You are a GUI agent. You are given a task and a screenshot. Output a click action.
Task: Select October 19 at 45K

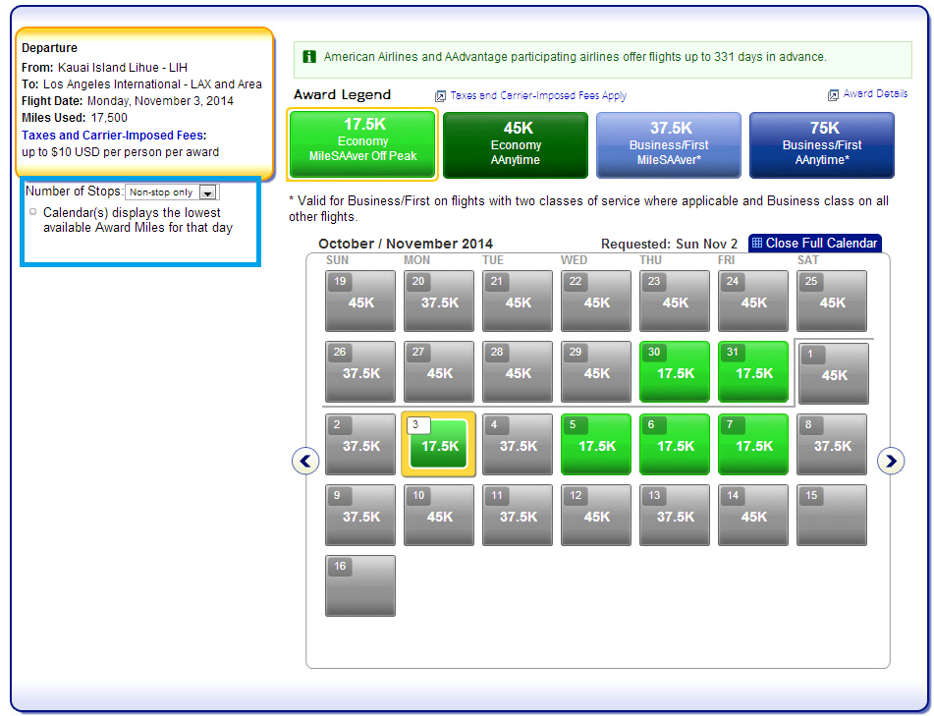click(x=360, y=301)
